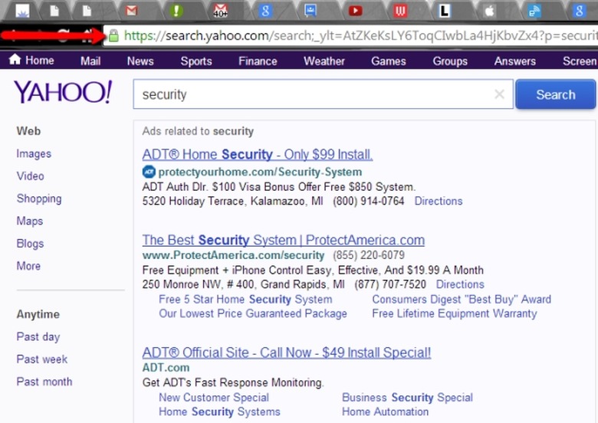Click the Yahoo! logo
598x423 pixels.
(63, 93)
